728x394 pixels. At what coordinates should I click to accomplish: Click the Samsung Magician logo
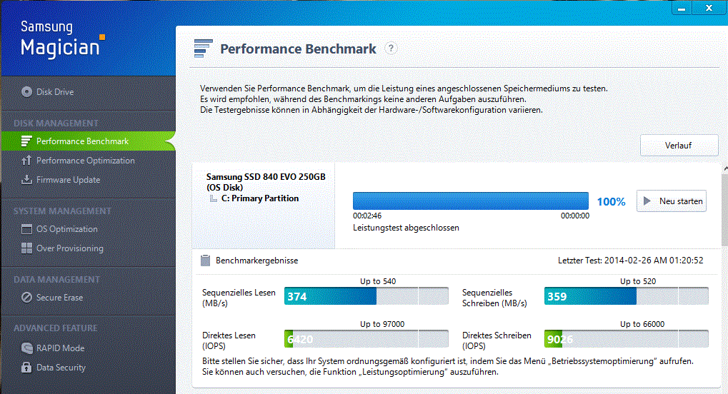tap(63, 39)
